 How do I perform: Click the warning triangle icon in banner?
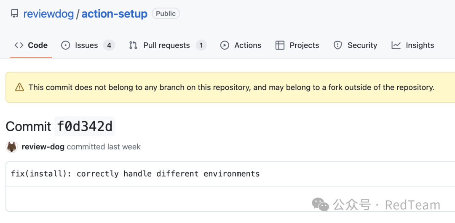coord(19,87)
